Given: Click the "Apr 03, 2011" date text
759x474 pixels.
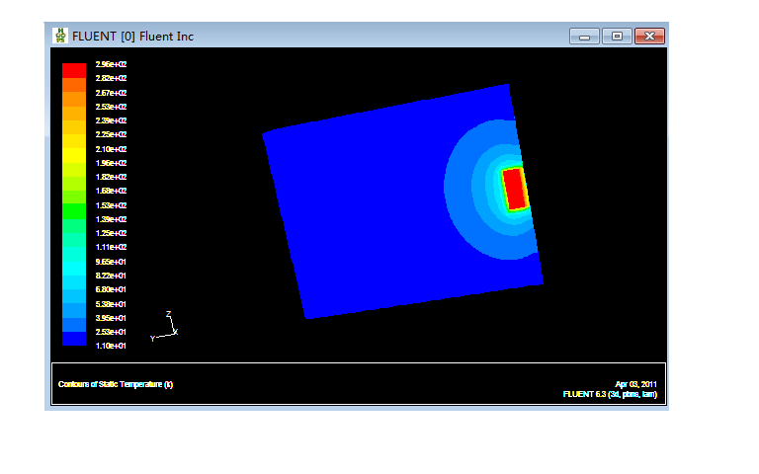Looking at the screenshot, I should point(634,384).
